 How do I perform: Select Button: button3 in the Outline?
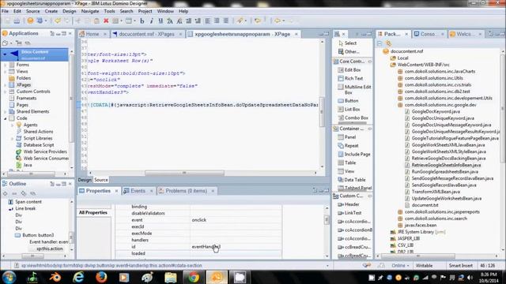click(38, 235)
